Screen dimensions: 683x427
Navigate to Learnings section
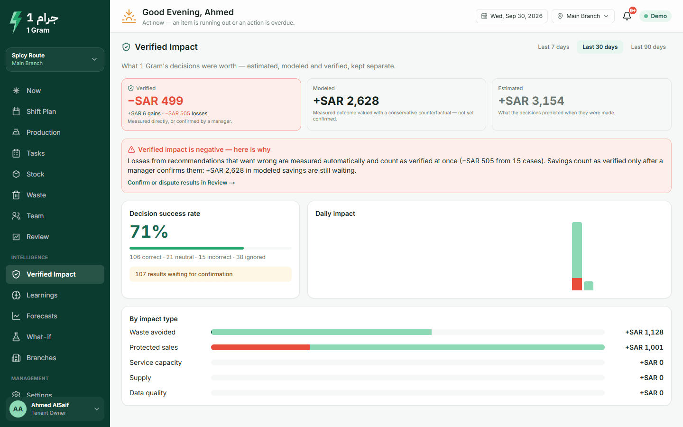(x=55, y=295)
